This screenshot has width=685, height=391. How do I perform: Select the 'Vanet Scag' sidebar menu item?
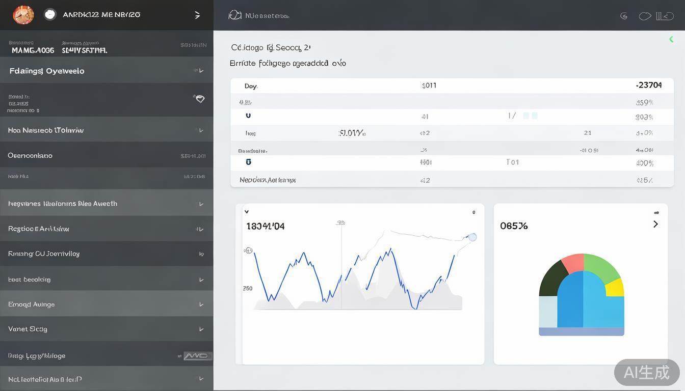(28, 329)
